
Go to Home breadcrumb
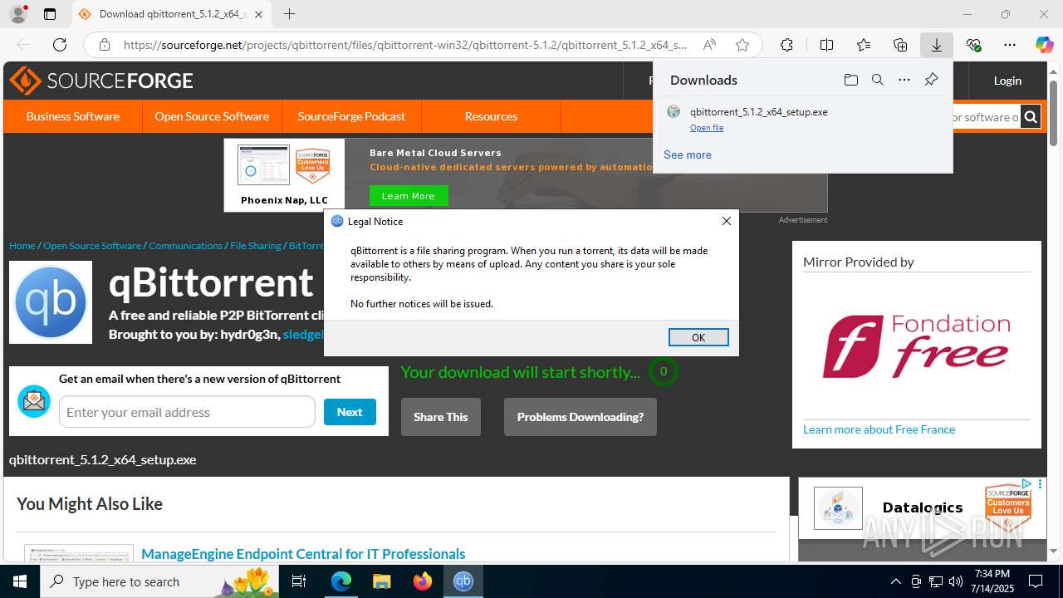22,246
